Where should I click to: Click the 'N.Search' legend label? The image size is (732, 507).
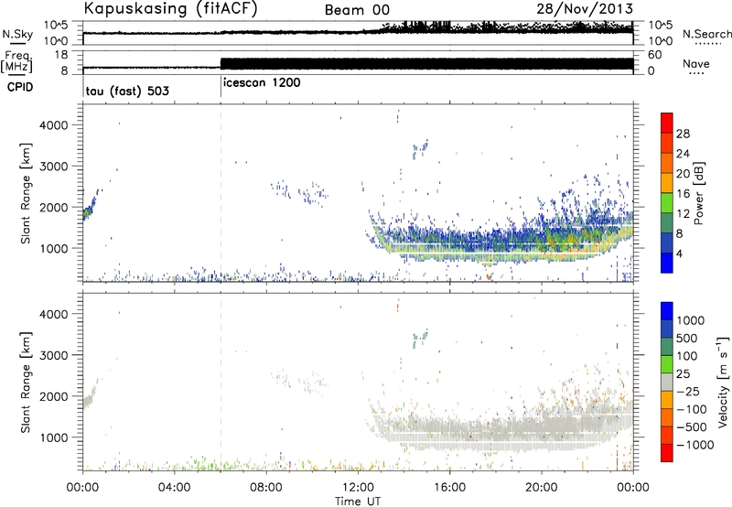[706, 34]
